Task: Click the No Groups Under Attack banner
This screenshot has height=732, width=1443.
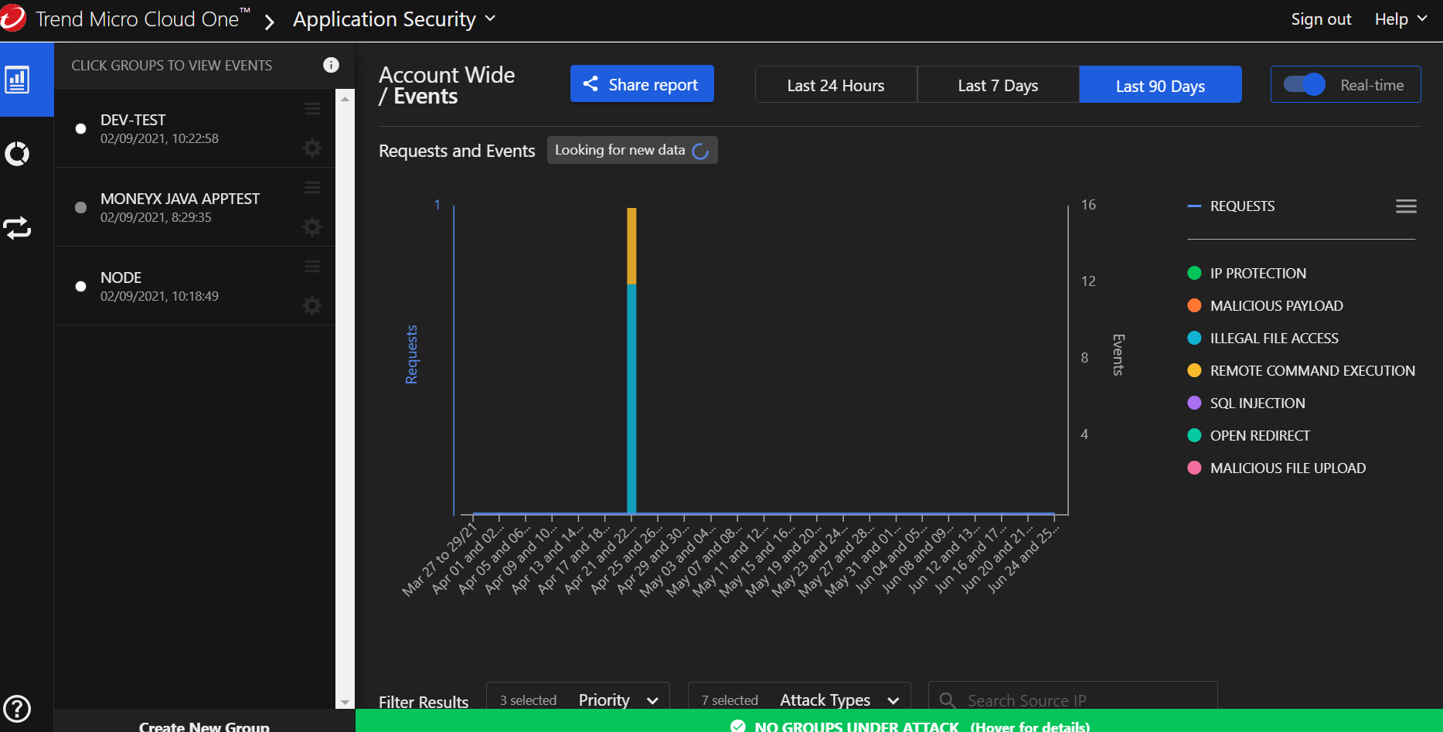Action: point(899,721)
